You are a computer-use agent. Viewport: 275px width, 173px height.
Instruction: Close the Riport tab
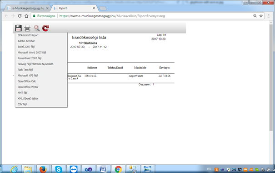click(x=94, y=8)
